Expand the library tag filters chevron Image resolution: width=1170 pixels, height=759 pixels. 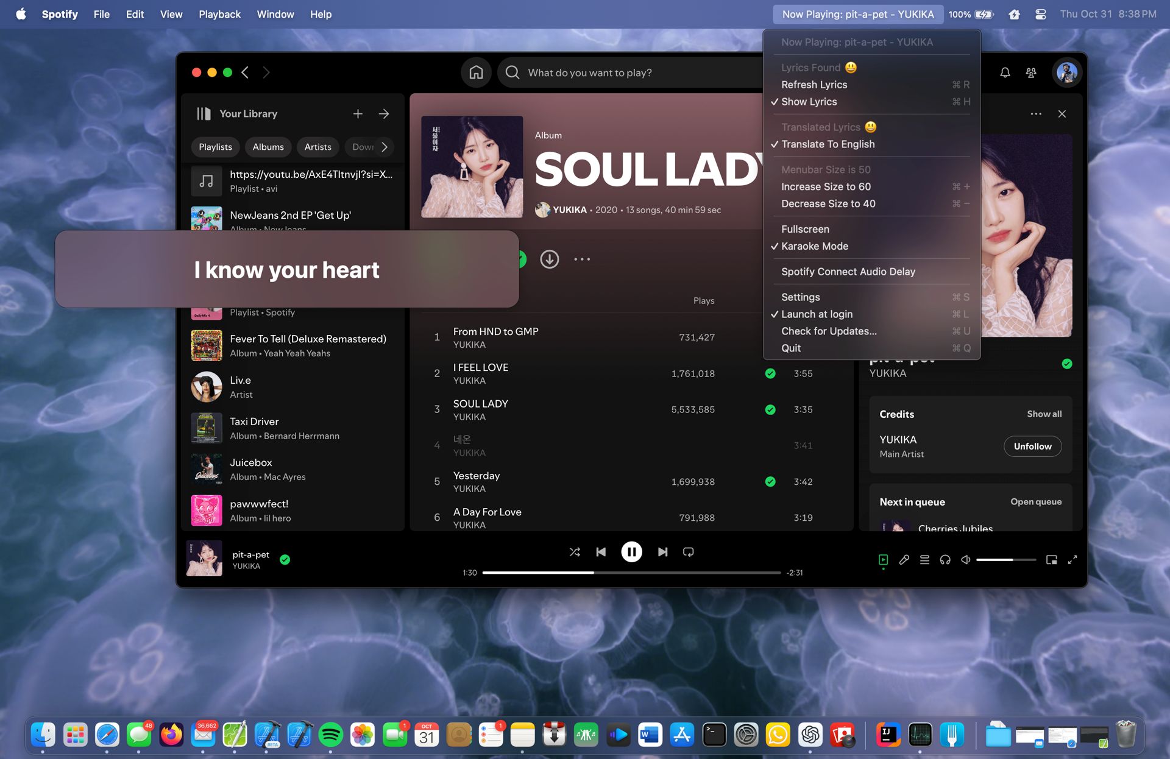[x=383, y=147]
